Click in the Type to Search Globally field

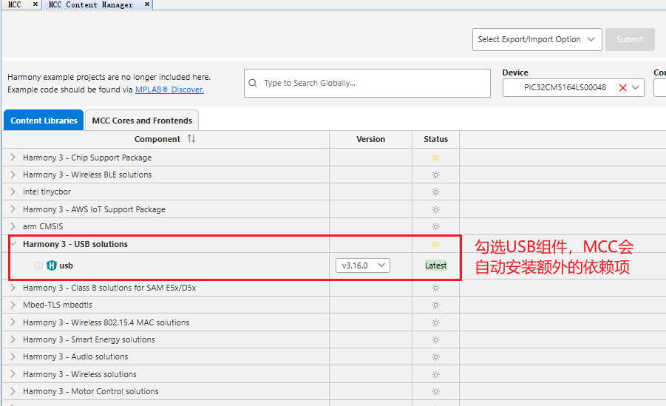[x=367, y=83]
